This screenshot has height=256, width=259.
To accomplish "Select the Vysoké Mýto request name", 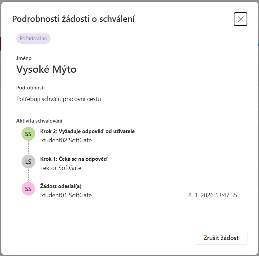I will pos(47,69).
